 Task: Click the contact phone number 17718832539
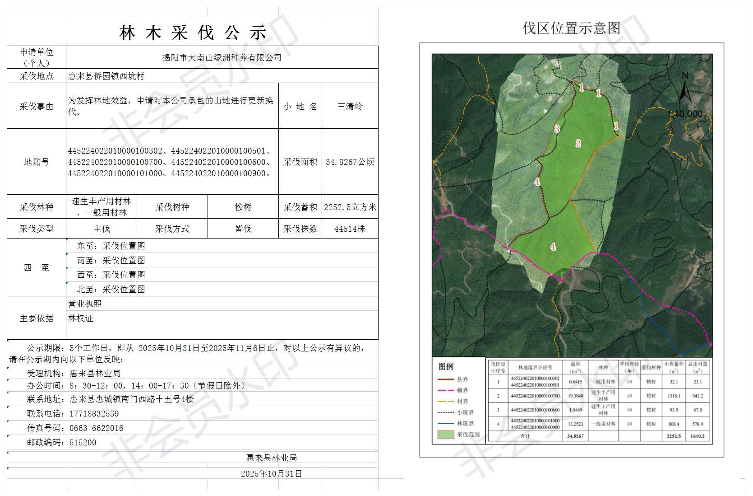pos(94,414)
